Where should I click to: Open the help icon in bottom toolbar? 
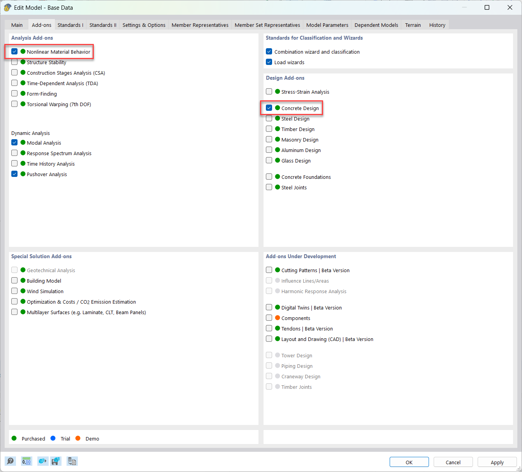(x=11, y=462)
